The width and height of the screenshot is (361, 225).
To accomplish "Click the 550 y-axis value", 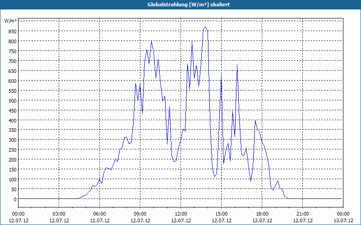I will pos(13,90).
